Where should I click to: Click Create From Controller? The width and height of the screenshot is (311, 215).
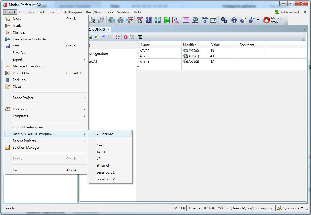[46, 39]
